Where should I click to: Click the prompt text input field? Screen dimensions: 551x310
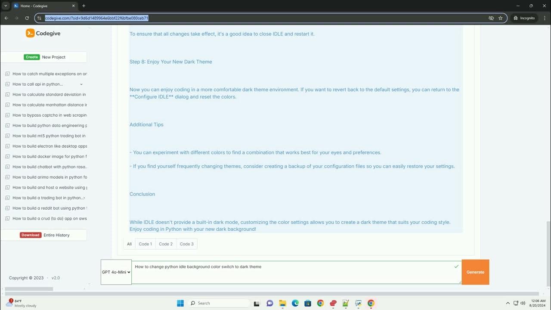click(296, 272)
